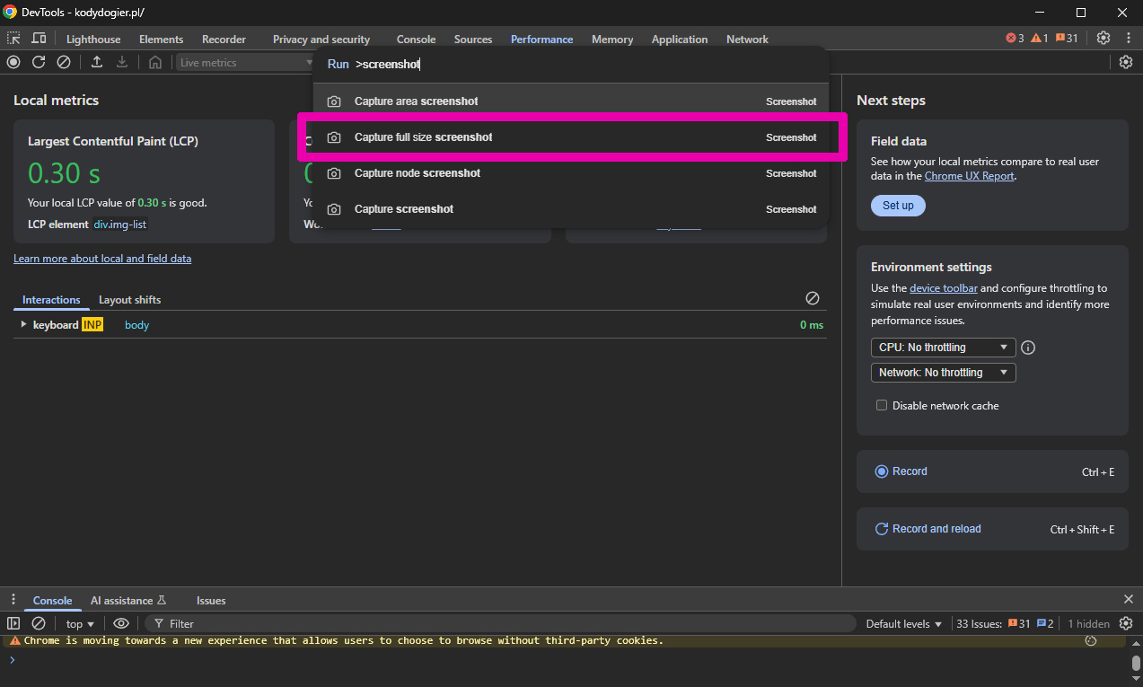Image resolution: width=1143 pixels, height=687 pixels.
Task: Toggle live expression eye icon in console
Action: (121, 623)
